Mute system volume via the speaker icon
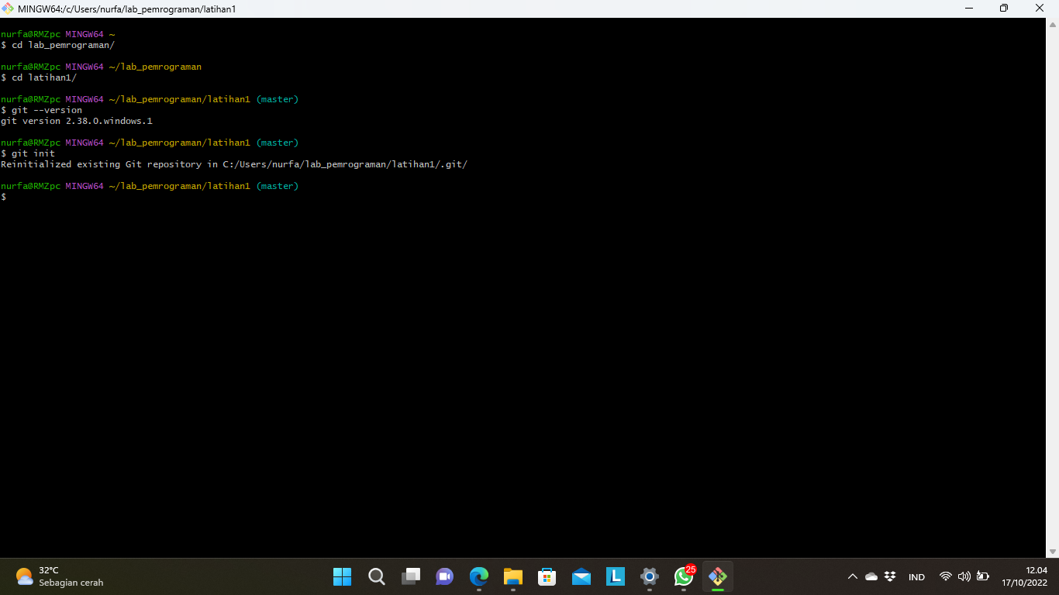Image resolution: width=1059 pixels, height=595 pixels. [x=964, y=576]
